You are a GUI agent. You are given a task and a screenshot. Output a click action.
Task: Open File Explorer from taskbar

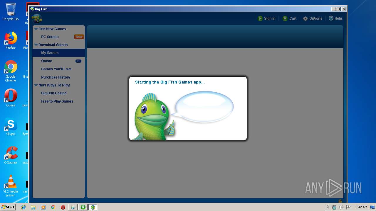[33, 207]
